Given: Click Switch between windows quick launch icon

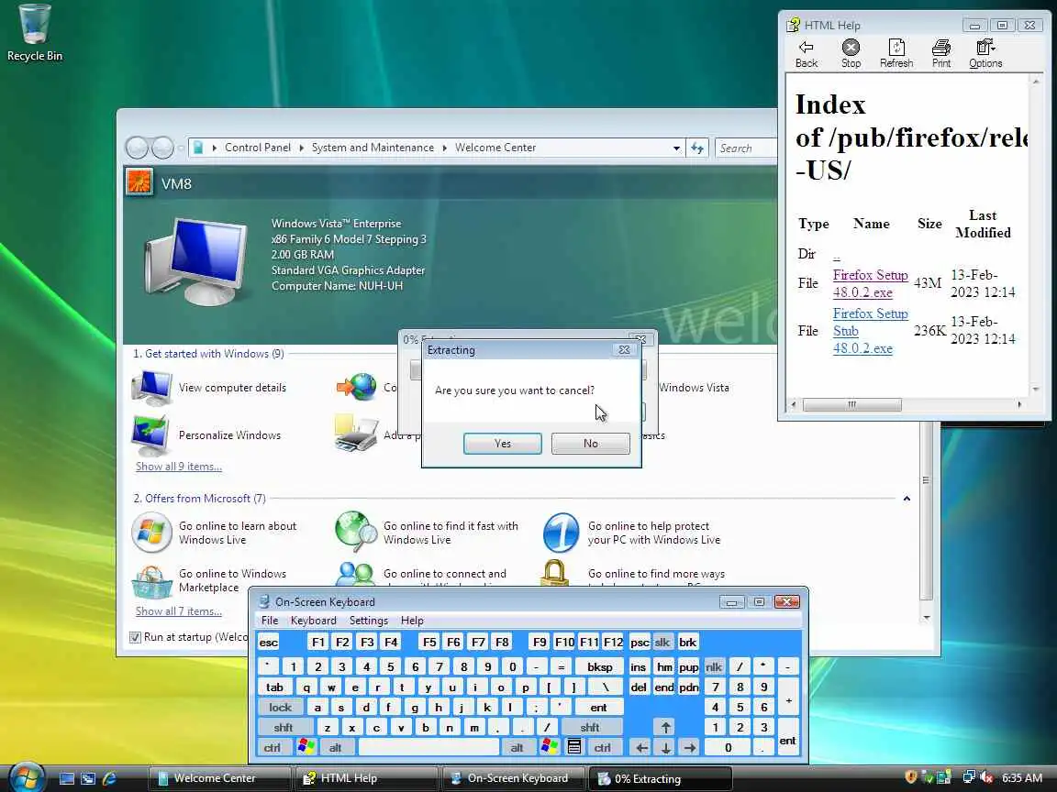Looking at the screenshot, I should click(88, 778).
